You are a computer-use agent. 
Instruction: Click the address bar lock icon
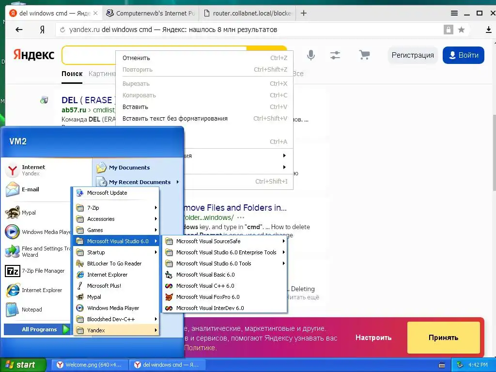[x=448, y=30]
